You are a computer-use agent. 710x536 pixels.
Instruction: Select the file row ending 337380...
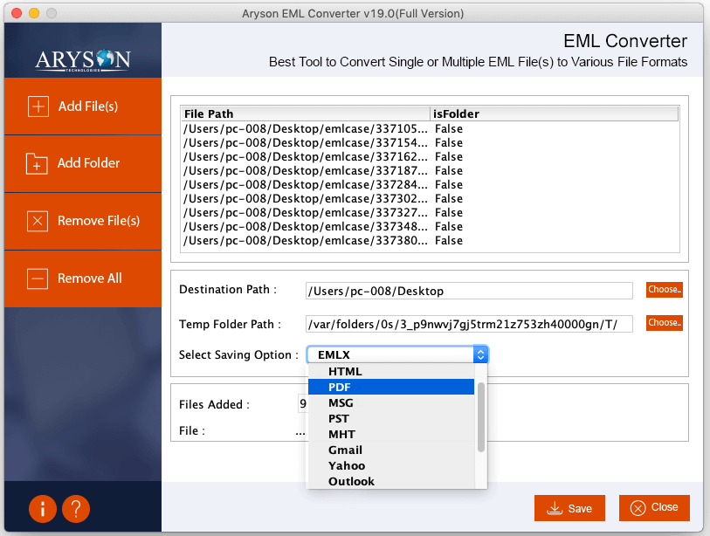click(431, 241)
